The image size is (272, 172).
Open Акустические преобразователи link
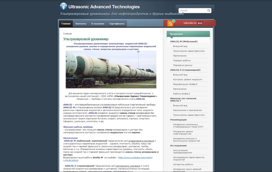pyautogui.click(x=182, y=152)
